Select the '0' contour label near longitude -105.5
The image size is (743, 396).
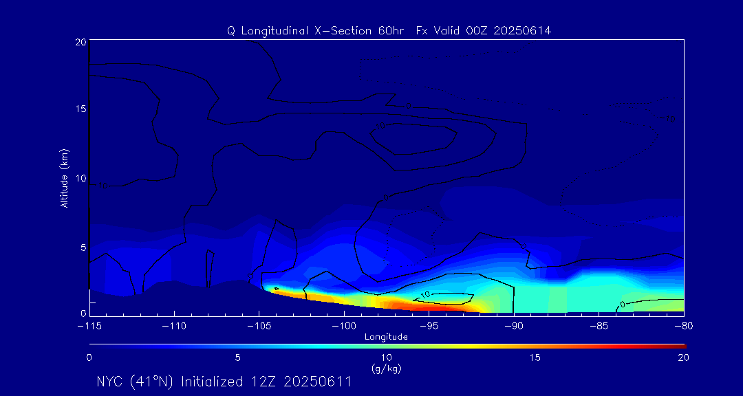pos(250,276)
